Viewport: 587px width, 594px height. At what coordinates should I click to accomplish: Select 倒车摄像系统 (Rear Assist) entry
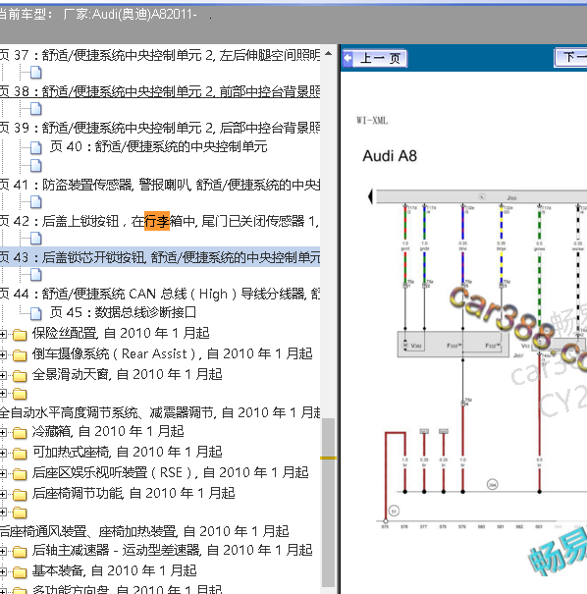(173, 353)
